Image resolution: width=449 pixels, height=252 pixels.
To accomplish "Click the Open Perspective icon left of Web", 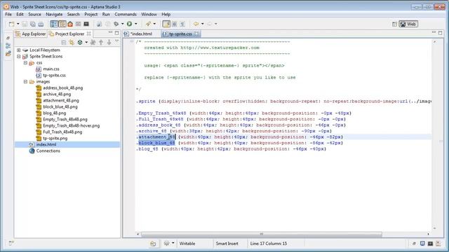I will coord(394,24).
